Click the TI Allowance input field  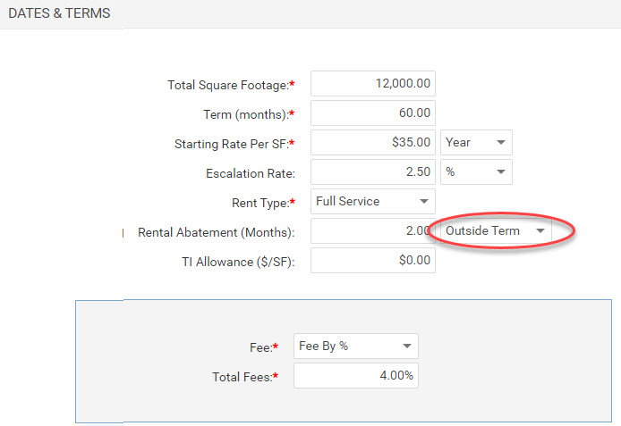pos(372,261)
